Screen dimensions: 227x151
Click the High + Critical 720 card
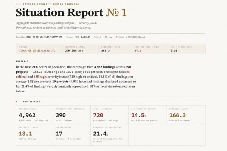tap(110, 115)
